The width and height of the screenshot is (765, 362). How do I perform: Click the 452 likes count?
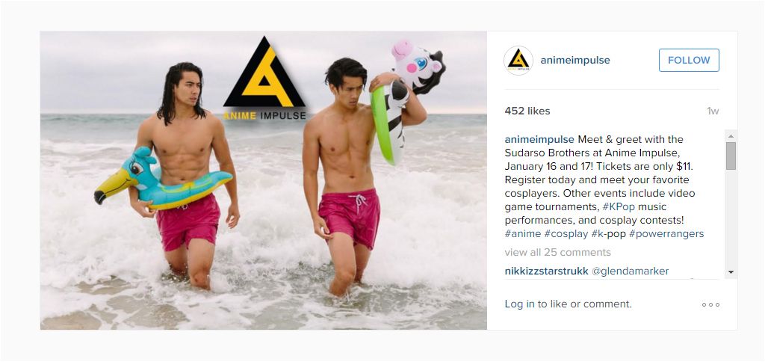(527, 111)
